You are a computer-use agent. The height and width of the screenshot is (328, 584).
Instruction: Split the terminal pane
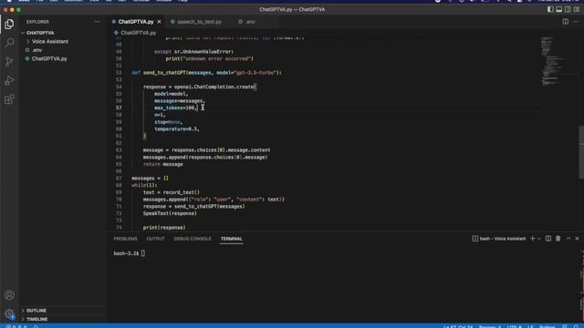[x=548, y=239]
